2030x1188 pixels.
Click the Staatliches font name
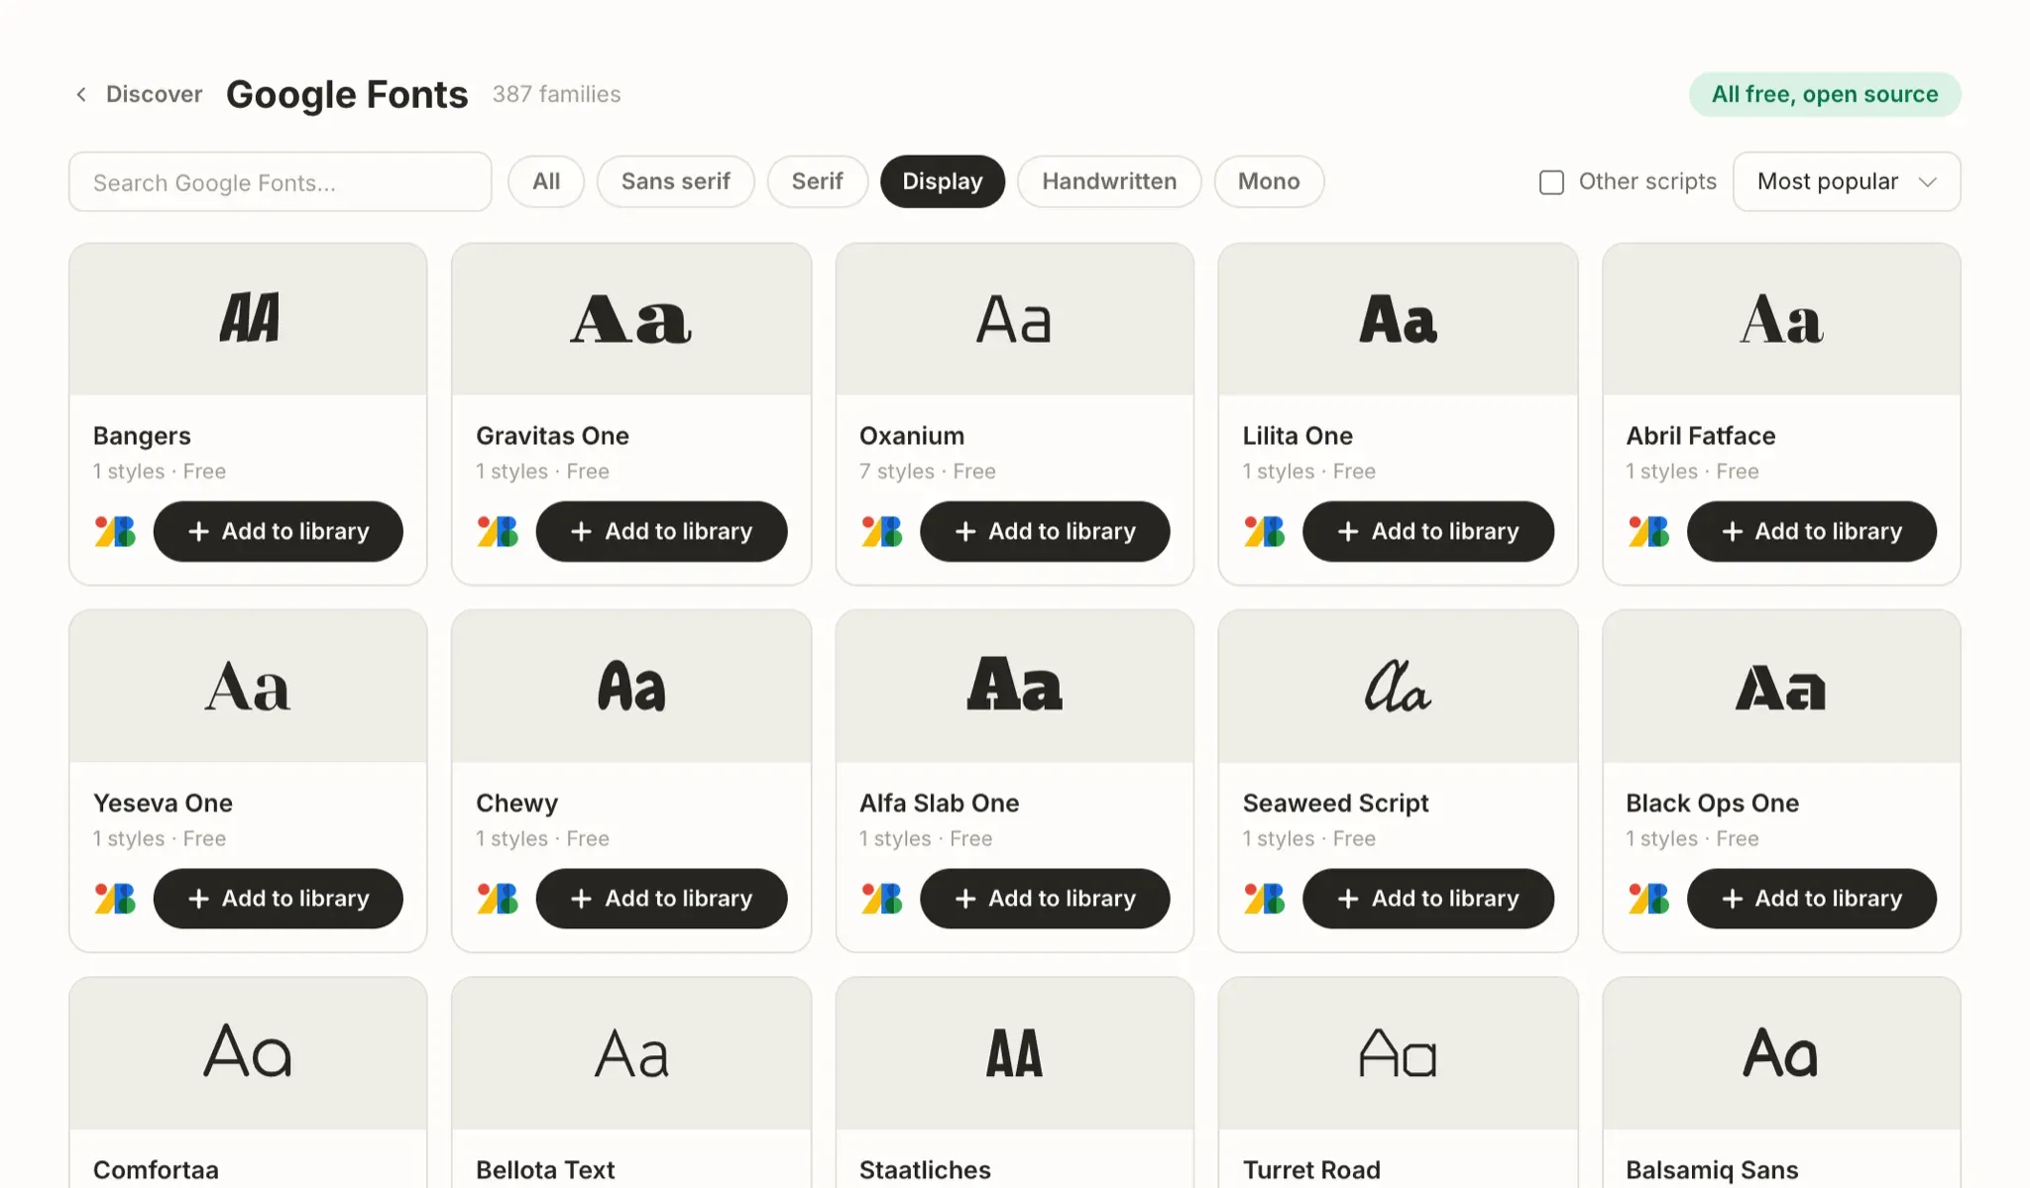925,1170
